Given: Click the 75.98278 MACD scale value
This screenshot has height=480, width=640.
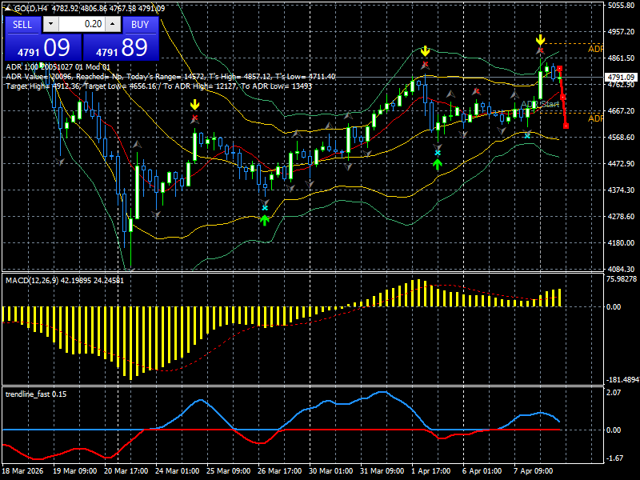Looking at the screenshot, I should point(622,279).
